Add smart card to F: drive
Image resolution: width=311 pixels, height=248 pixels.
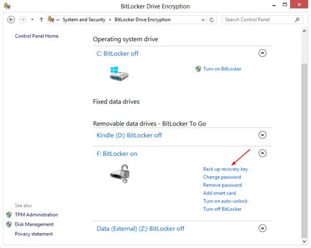219,193
